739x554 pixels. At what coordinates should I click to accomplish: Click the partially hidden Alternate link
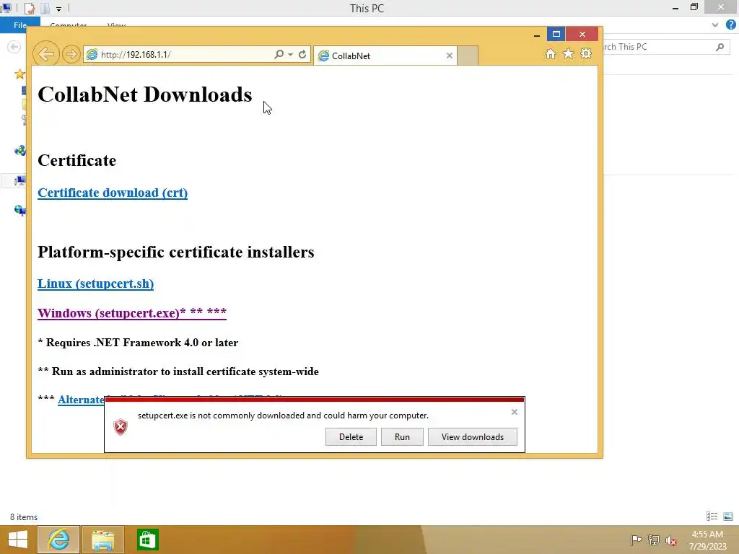81,400
